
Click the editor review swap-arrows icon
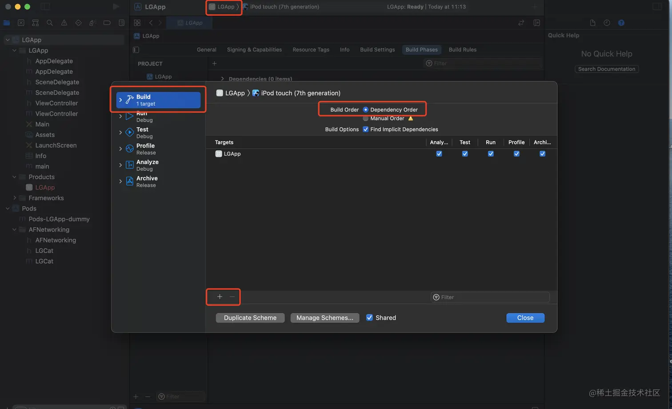point(521,23)
